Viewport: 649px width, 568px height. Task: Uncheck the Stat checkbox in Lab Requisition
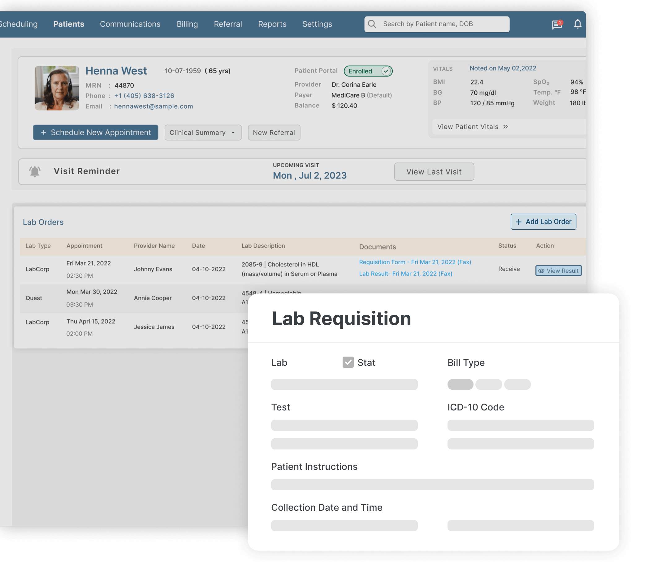[348, 362]
